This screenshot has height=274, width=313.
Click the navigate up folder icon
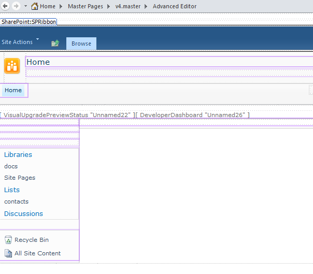pyautogui.click(x=55, y=43)
